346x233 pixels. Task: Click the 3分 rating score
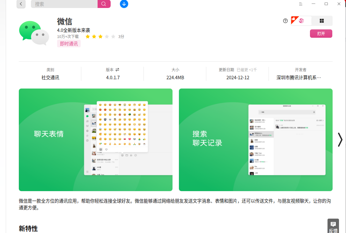tap(121, 36)
